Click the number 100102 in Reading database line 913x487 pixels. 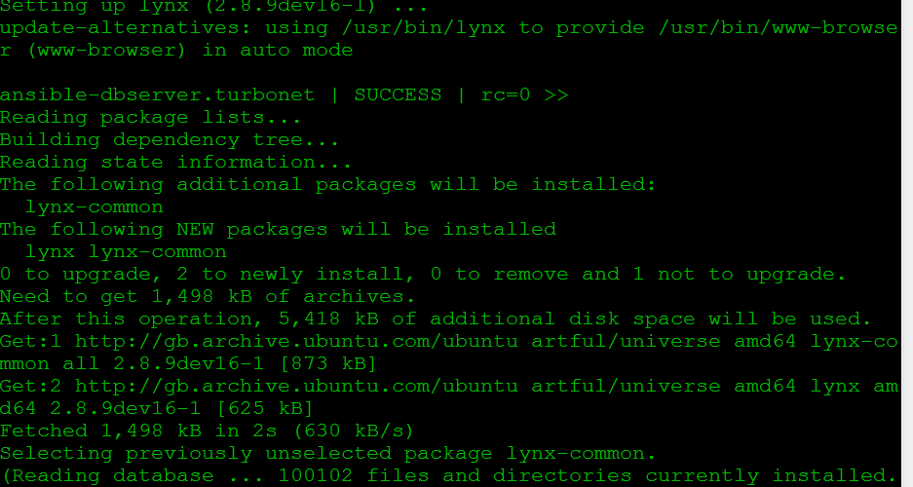pyautogui.click(x=315, y=475)
